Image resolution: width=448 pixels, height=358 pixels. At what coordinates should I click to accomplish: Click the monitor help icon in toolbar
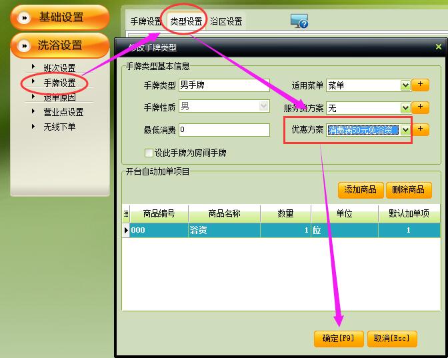point(299,21)
